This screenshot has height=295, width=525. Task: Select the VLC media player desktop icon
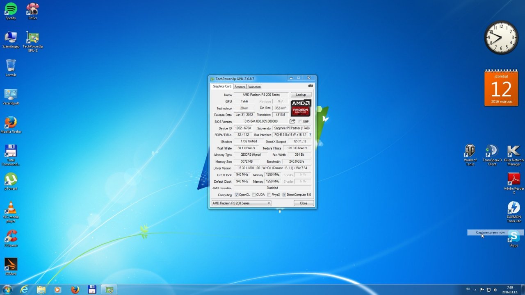pyautogui.click(x=11, y=212)
